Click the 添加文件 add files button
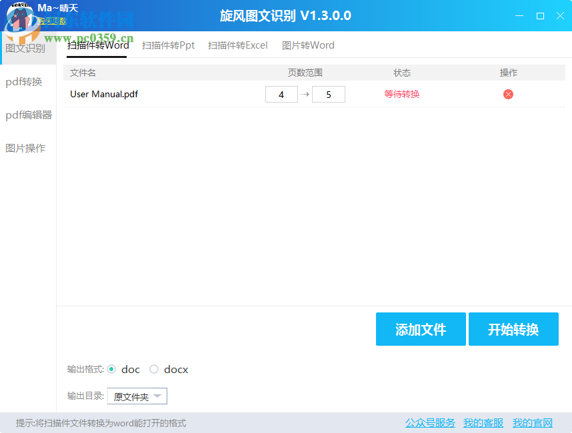Image resolution: width=572 pixels, height=433 pixels. (x=421, y=329)
